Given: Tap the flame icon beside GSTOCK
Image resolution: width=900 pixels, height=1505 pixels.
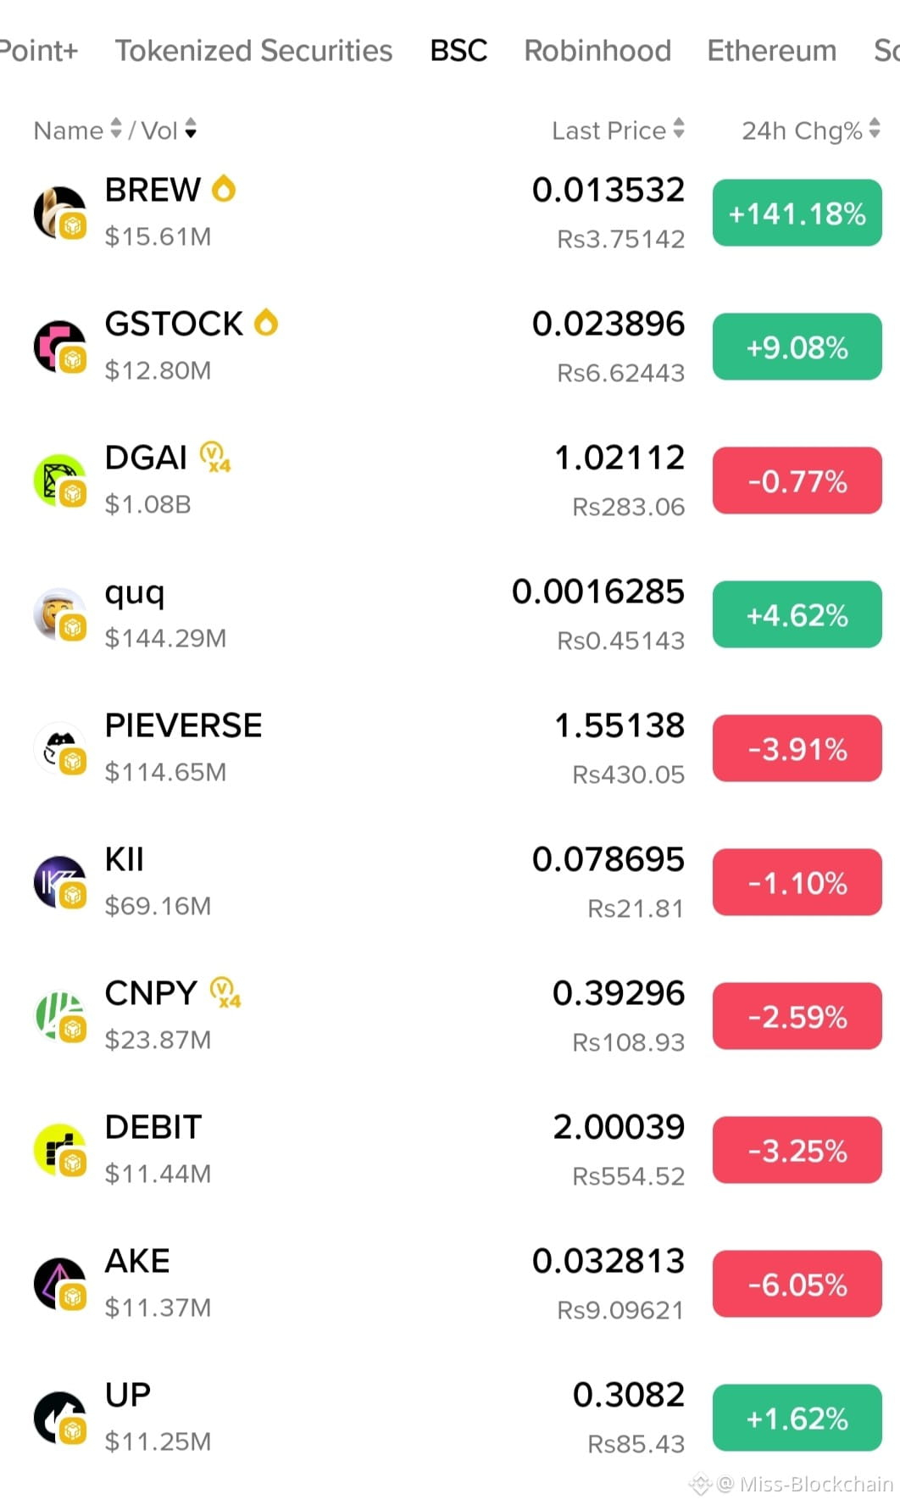Looking at the screenshot, I should [x=266, y=322].
